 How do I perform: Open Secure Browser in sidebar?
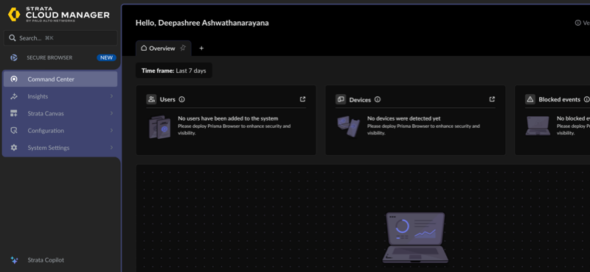[x=60, y=58]
